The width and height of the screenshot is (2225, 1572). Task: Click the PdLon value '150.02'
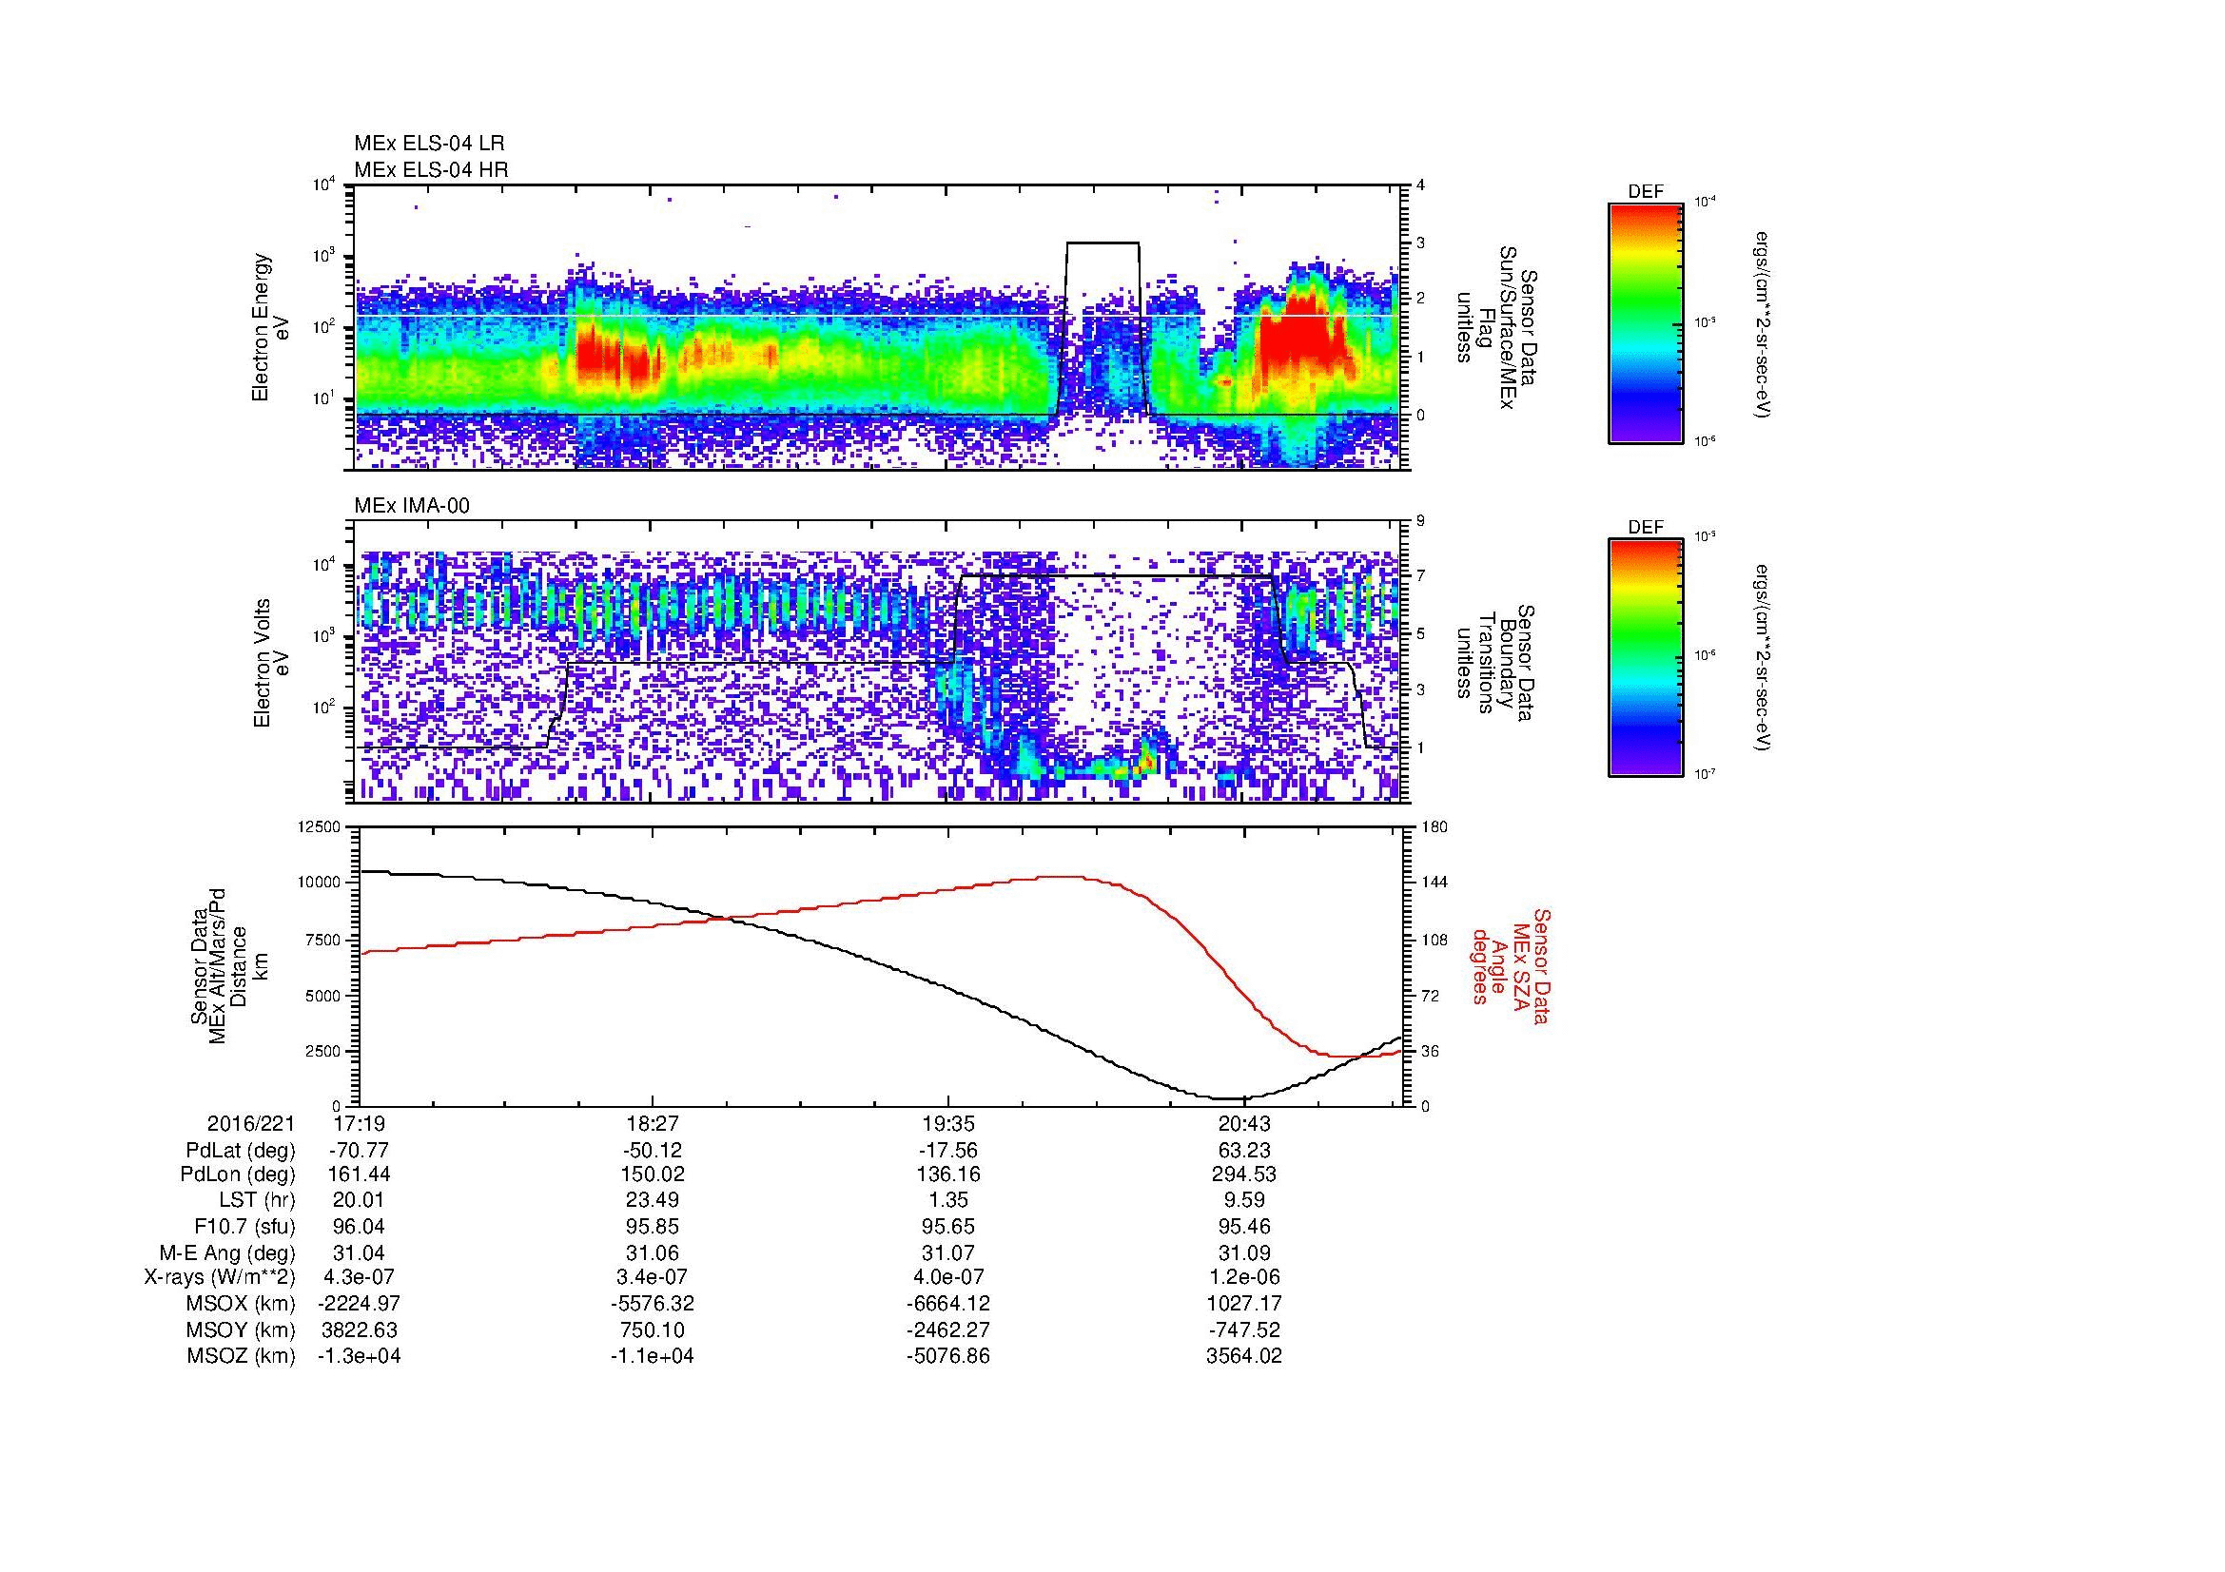tap(654, 1174)
